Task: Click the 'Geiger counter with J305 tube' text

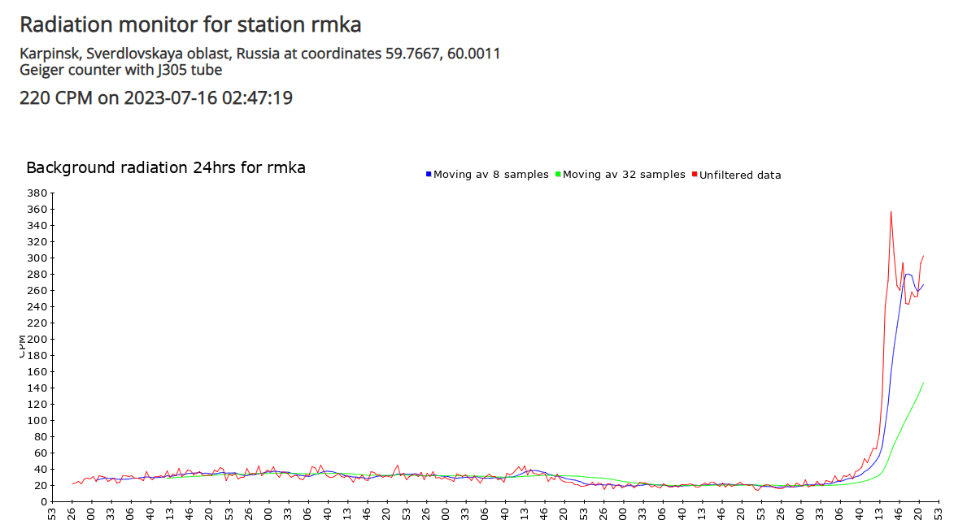Action: tap(121, 70)
